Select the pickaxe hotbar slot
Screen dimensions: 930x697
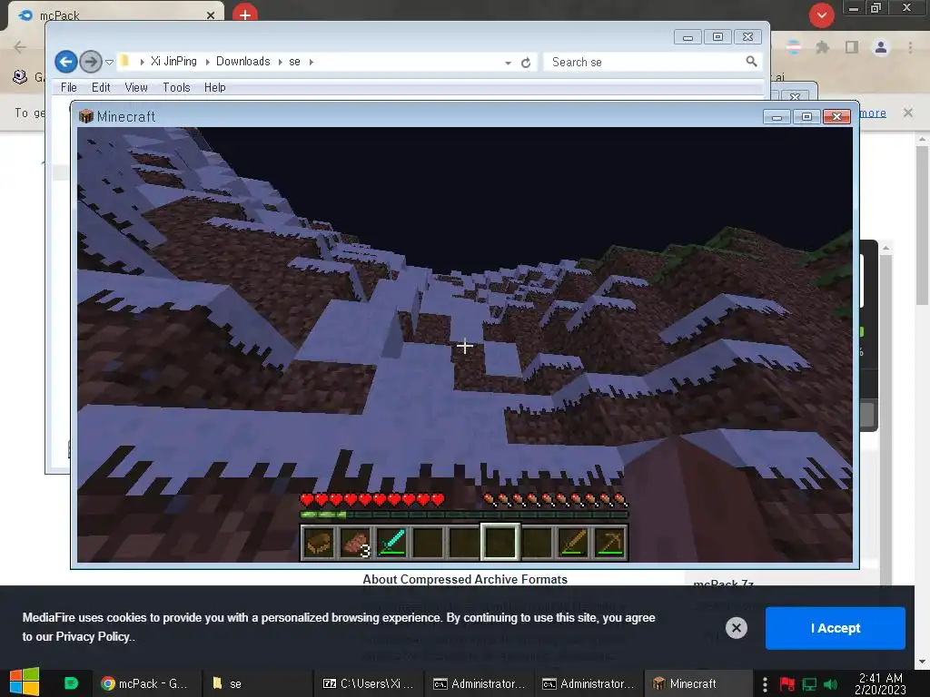click(609, 543)
